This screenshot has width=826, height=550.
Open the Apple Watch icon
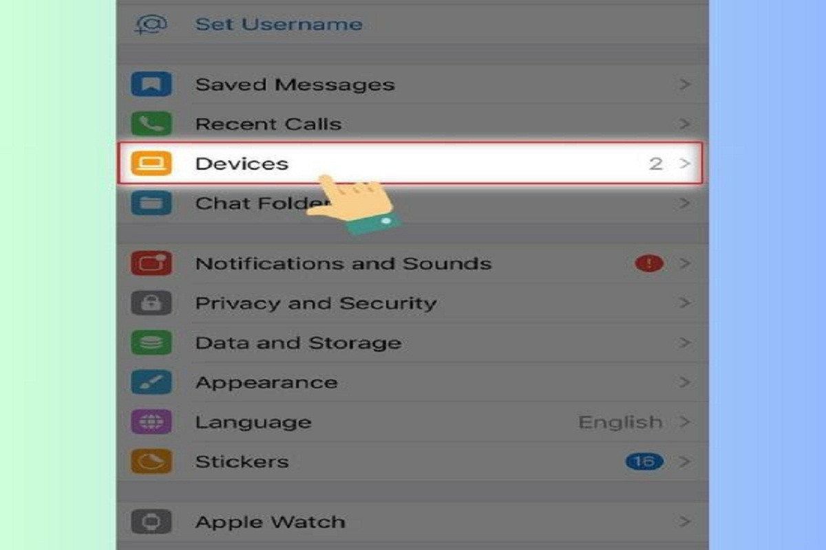(x=151, y=522)
